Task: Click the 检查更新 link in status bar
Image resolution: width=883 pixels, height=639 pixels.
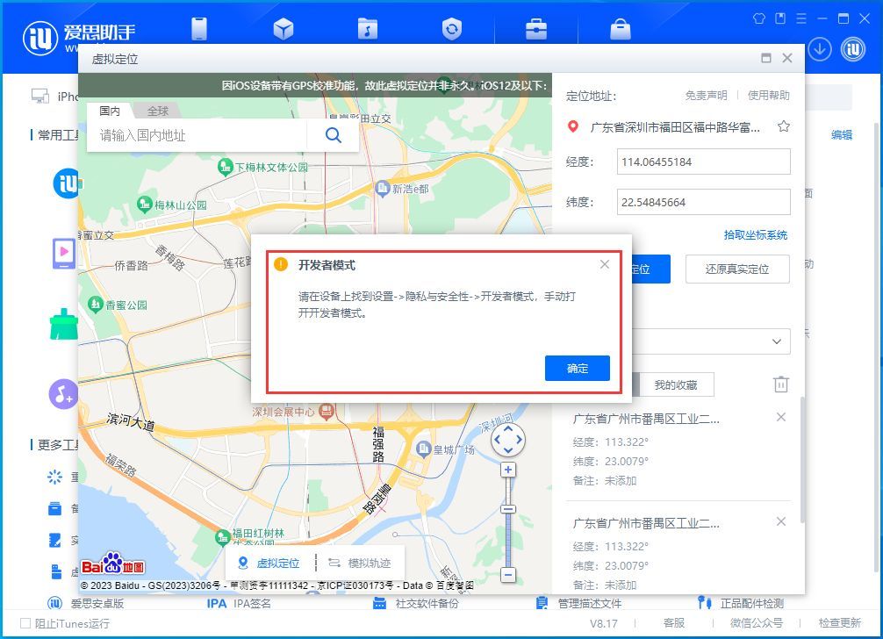Action: click(840, 622)
